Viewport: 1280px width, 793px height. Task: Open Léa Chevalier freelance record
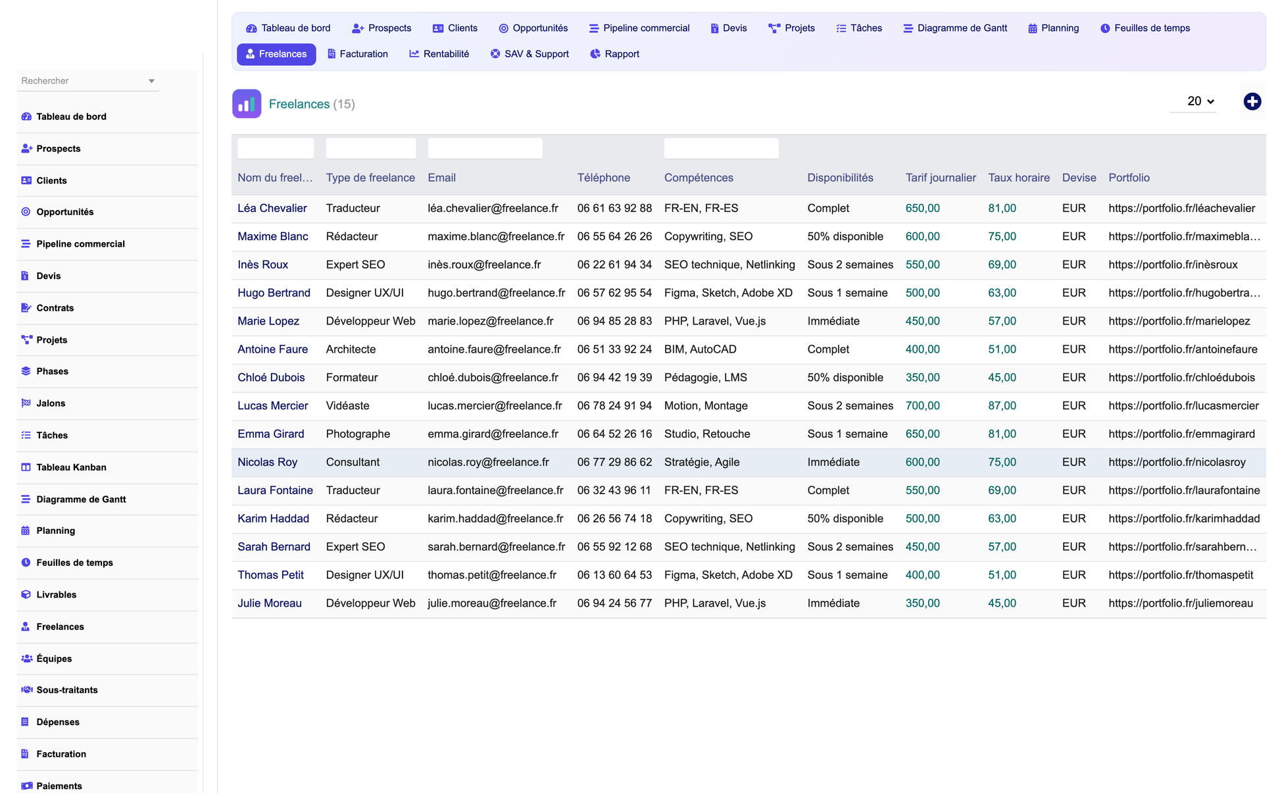(x=272, y=209)
